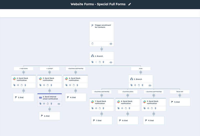Delete the 9. Send Slack notification action
Image resolution: width=200 pixels, height=136 pixels.
pyautogui.click(x=155, y=108)
